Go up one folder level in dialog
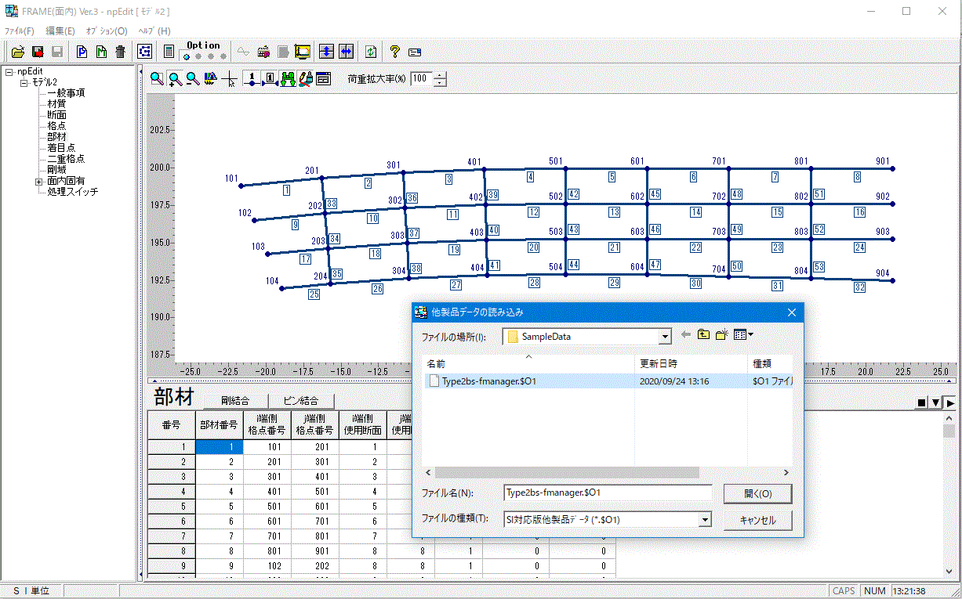Image resolution: width=962 pixels, height=599 pixels. (x=703, y=335)
